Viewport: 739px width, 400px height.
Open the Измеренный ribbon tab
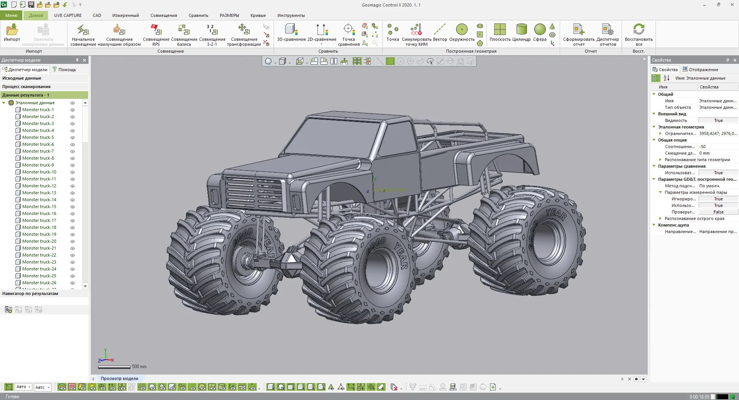[x=125, y=15]
